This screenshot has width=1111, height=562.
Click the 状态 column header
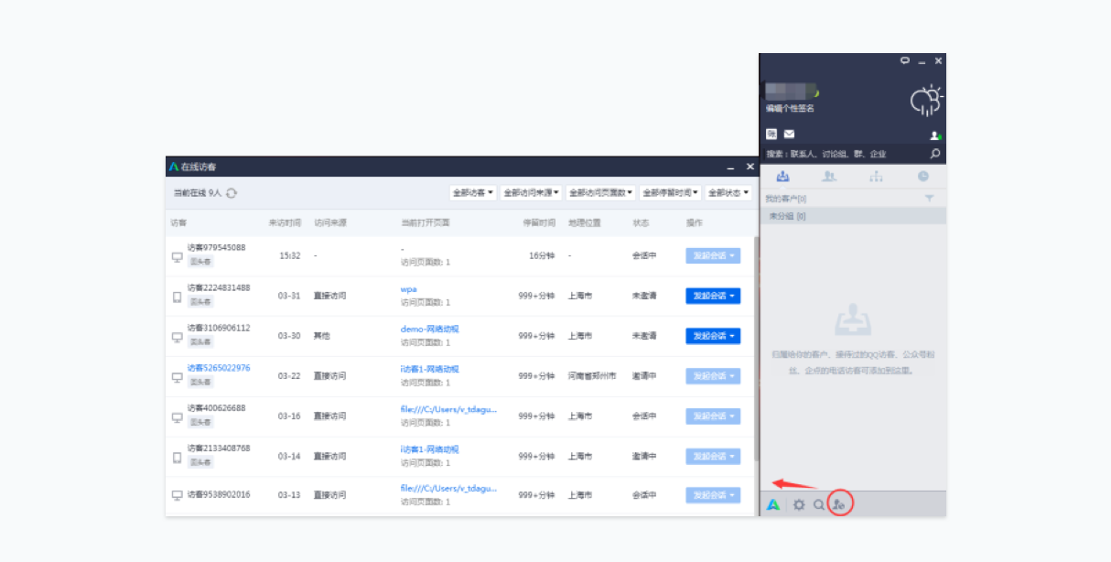tap(641, 222)
